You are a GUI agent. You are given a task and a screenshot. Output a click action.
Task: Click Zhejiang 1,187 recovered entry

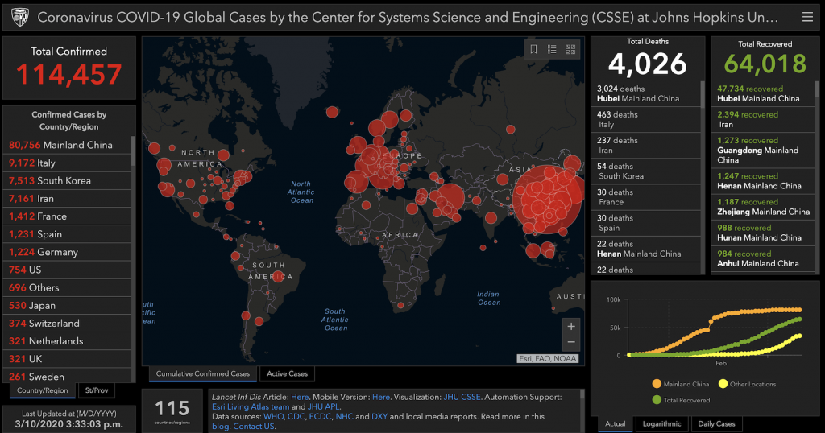[763, 207]
